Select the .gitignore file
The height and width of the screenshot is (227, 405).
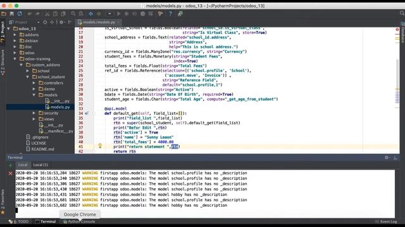coord(37,137)
